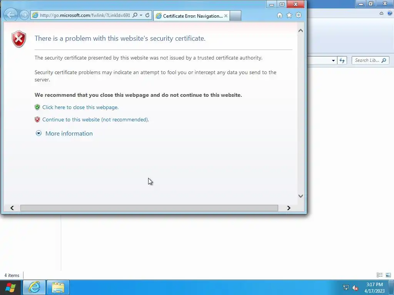Maximize the Internet Explorer window
This screenshot has height=295, width=394.
coord(282,4)
